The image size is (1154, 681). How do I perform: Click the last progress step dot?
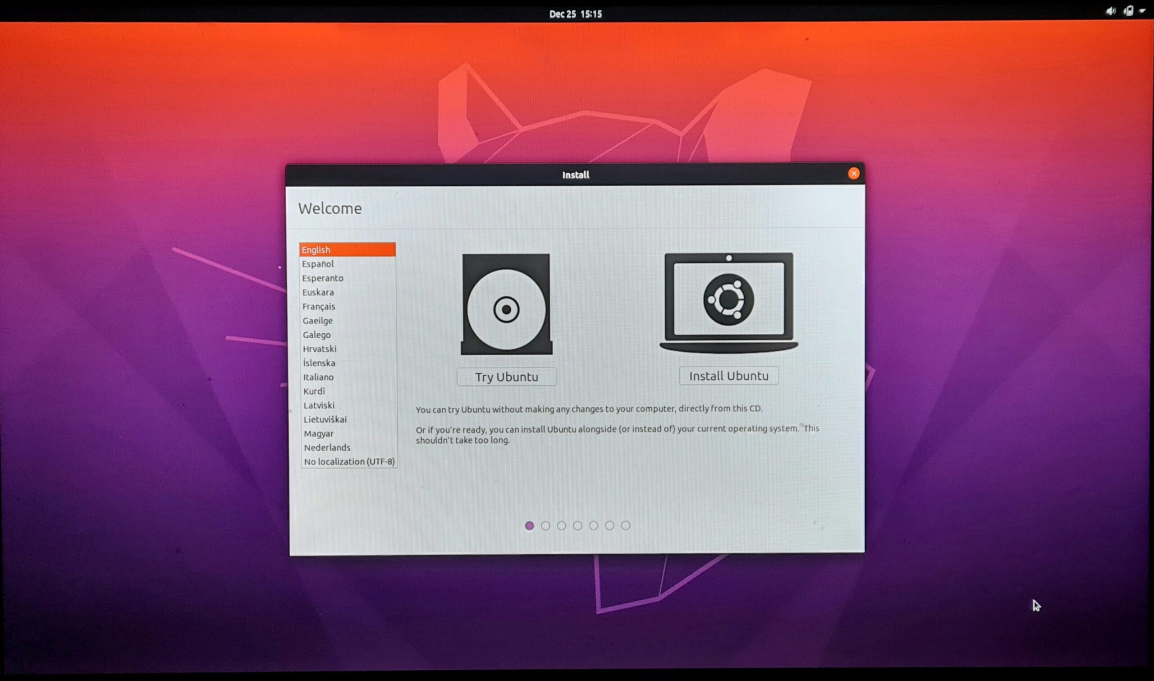click(x=626, y=525)
